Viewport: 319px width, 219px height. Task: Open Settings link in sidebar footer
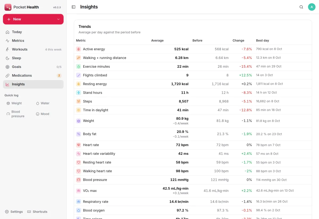coord(14,212)
